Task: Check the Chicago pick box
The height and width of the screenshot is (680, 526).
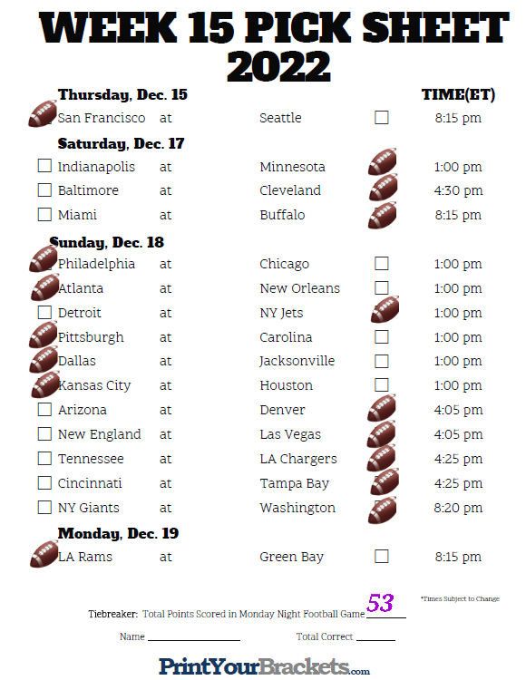Action: 382,264
